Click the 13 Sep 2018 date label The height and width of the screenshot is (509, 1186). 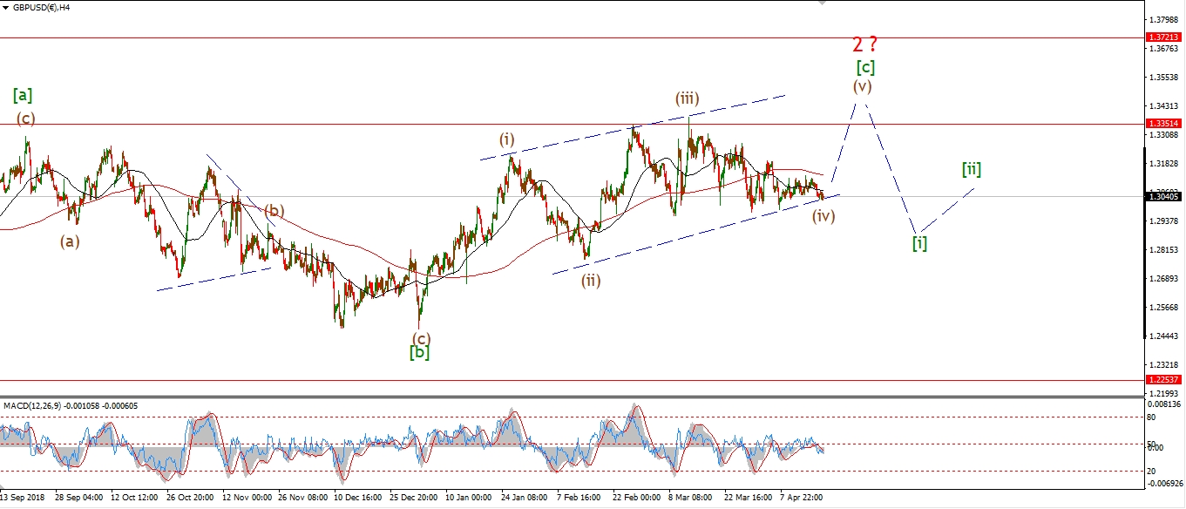(24, 499)
